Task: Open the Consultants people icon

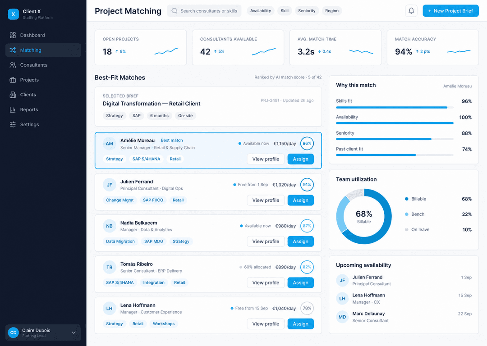Action: point(13,65)
